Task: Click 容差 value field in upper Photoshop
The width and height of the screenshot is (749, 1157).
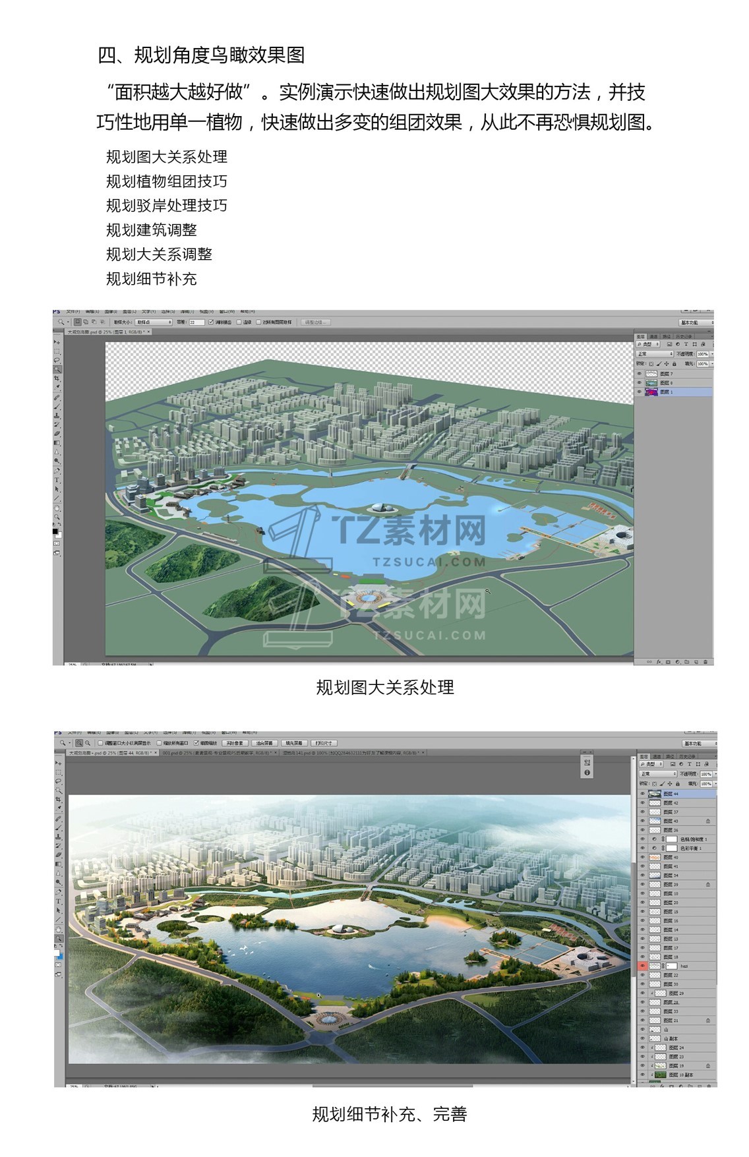Action: pos(197,322)
